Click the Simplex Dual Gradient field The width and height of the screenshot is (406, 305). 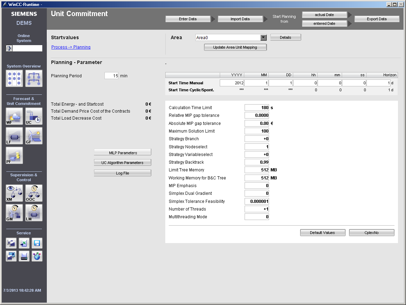(257, 193)
